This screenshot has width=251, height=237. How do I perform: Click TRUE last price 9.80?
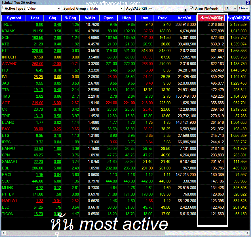coord(39,25)
